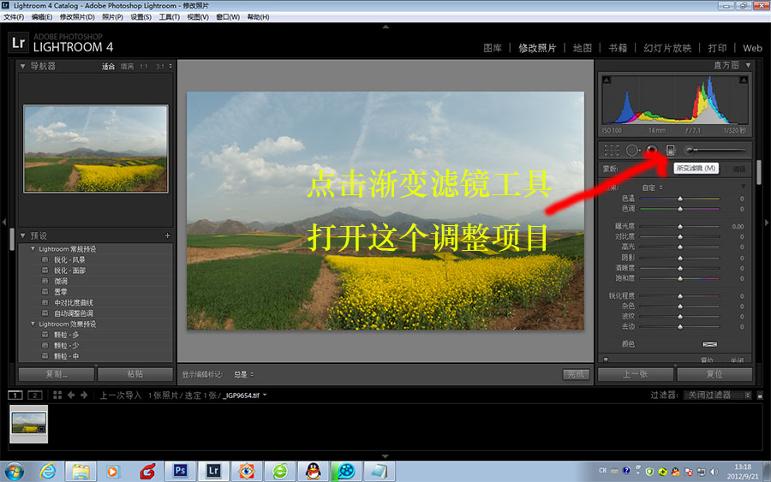Click the 复制... button
The image size is (771, 482).
pyautogui.click(x=57, y=374)
